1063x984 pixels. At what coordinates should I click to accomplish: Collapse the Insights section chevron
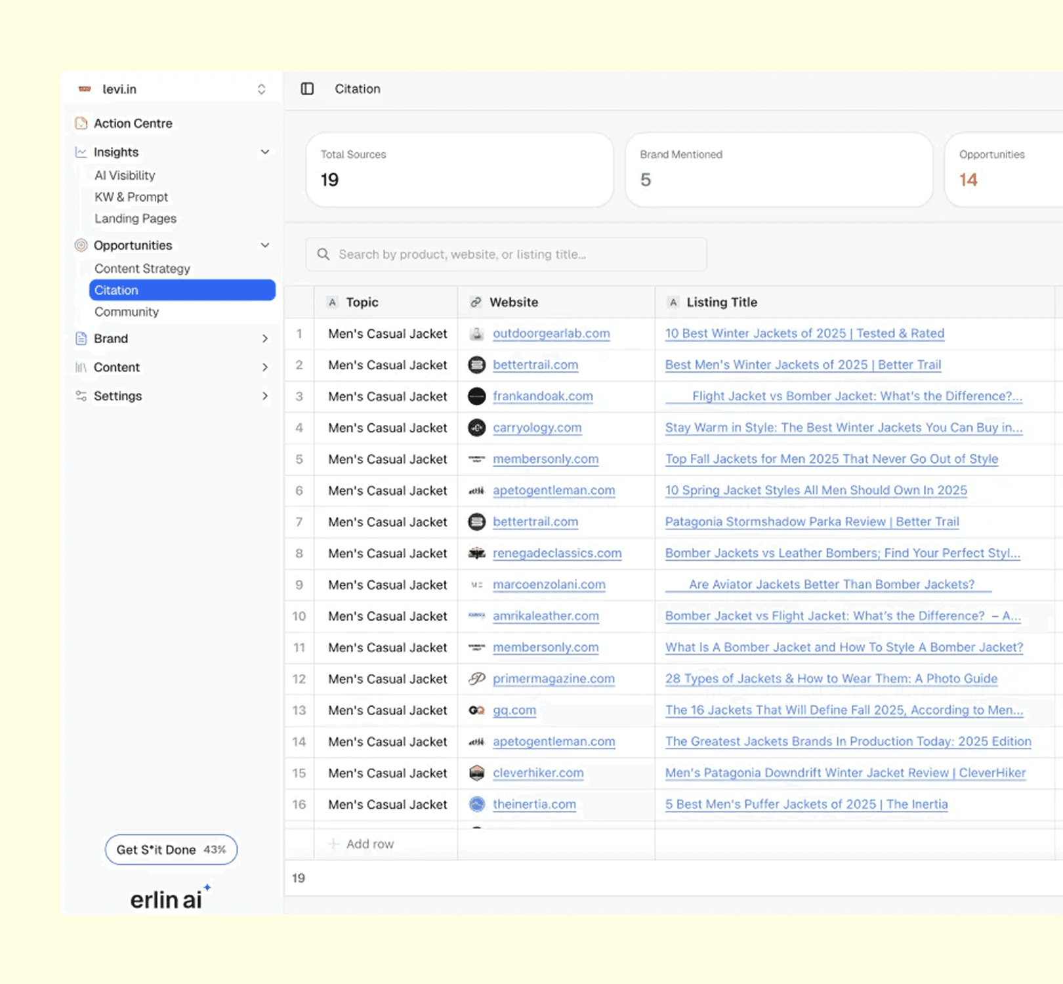(x=265, y=152)
